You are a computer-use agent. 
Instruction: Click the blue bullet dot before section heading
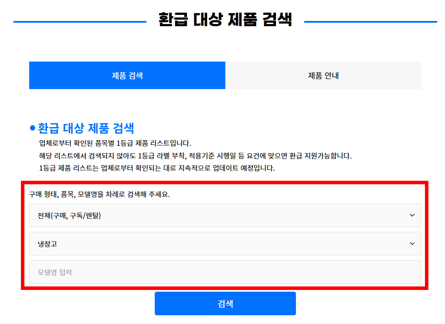(32, 128)
